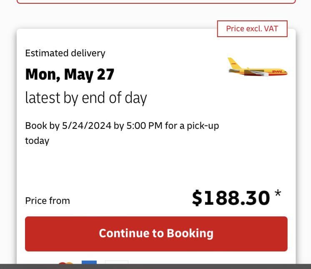
Task: Click the Price excl. VAT badge
Action: [x=252, y=29]
